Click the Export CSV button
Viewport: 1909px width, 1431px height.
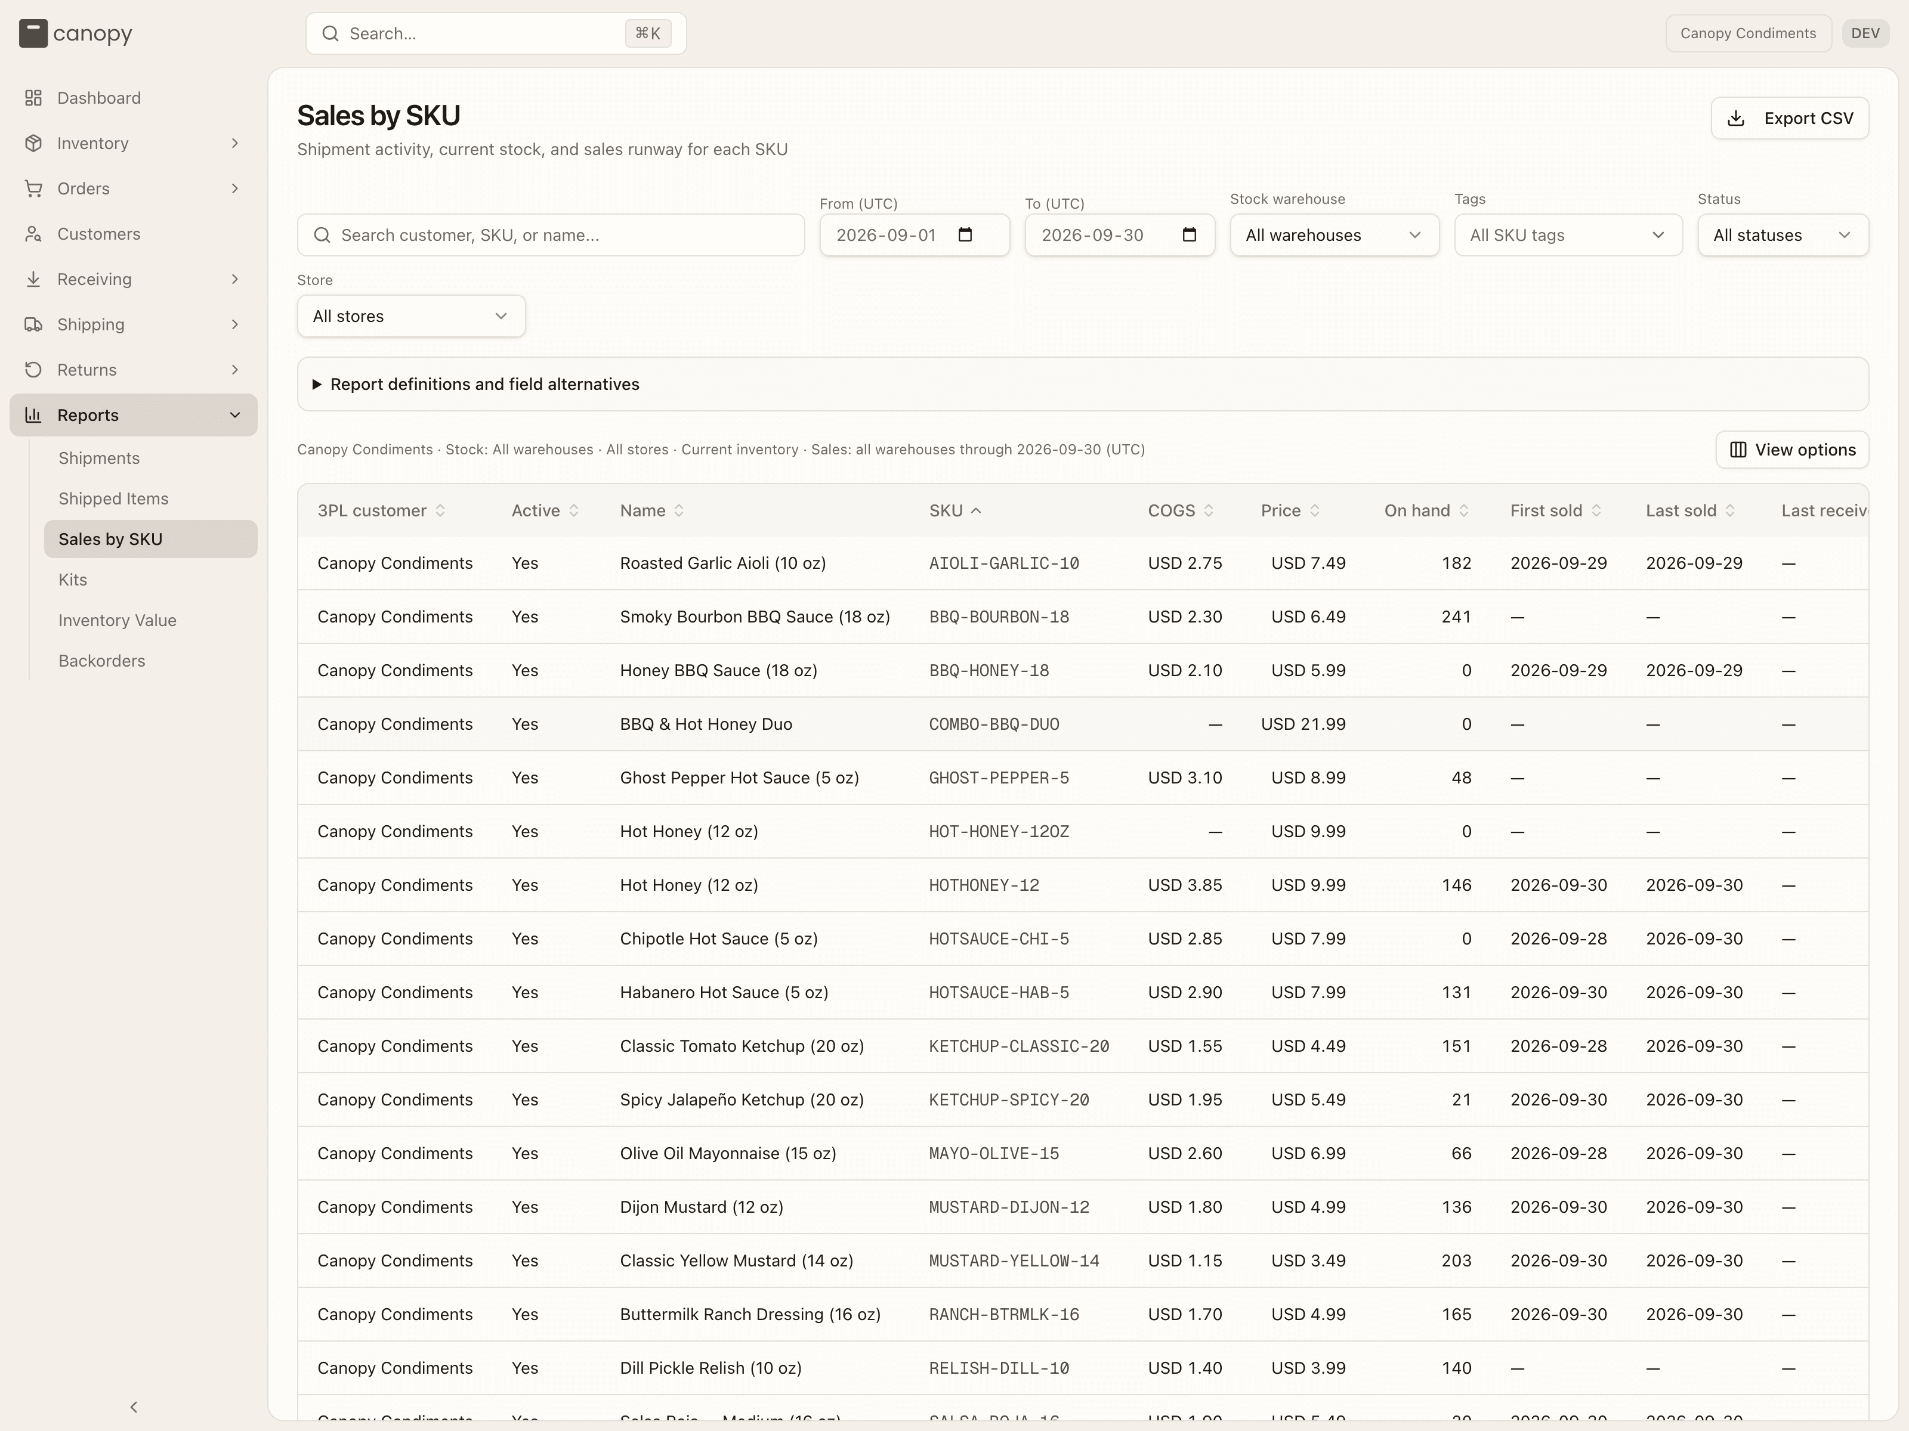(1789, 118)
